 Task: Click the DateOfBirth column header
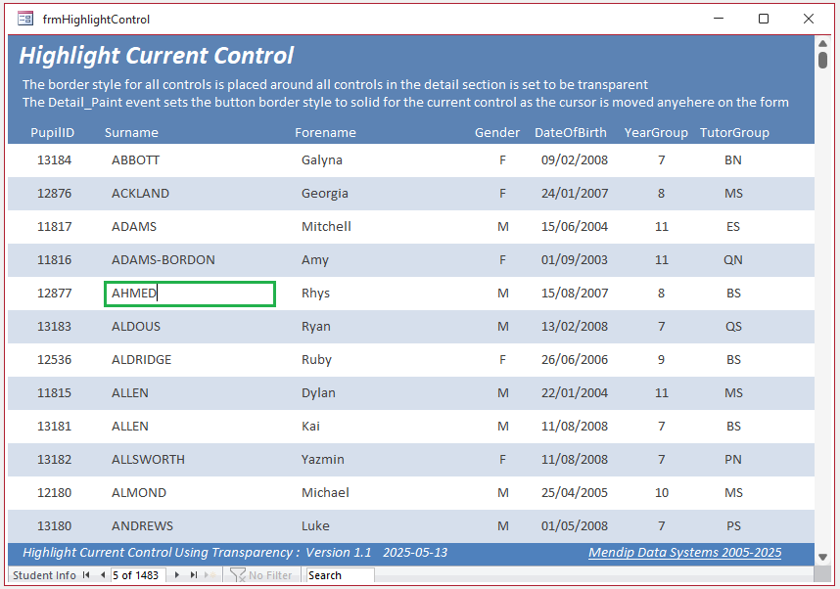(571, 132)
